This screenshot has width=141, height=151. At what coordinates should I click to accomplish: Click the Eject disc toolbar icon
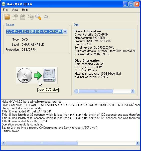pos(46,17)
